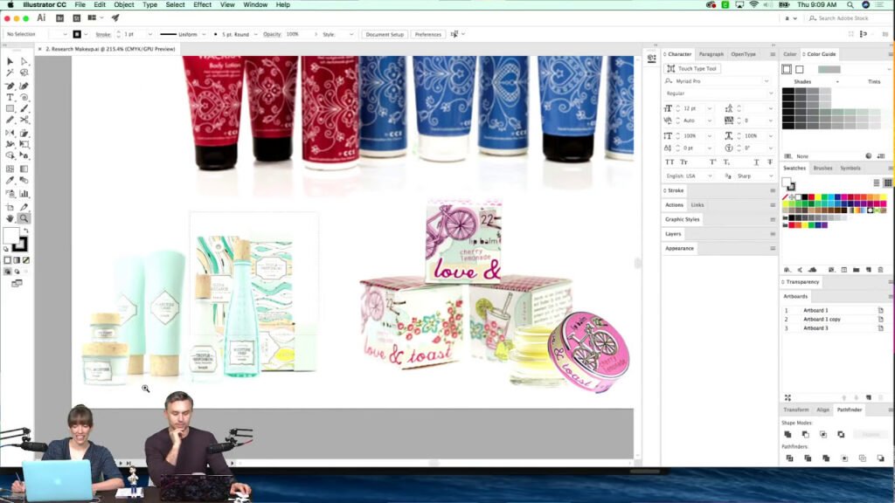Switch to the Paragraph tab
Image resolution: width=895 pixels, height=503 pixels.
(711, 54)
